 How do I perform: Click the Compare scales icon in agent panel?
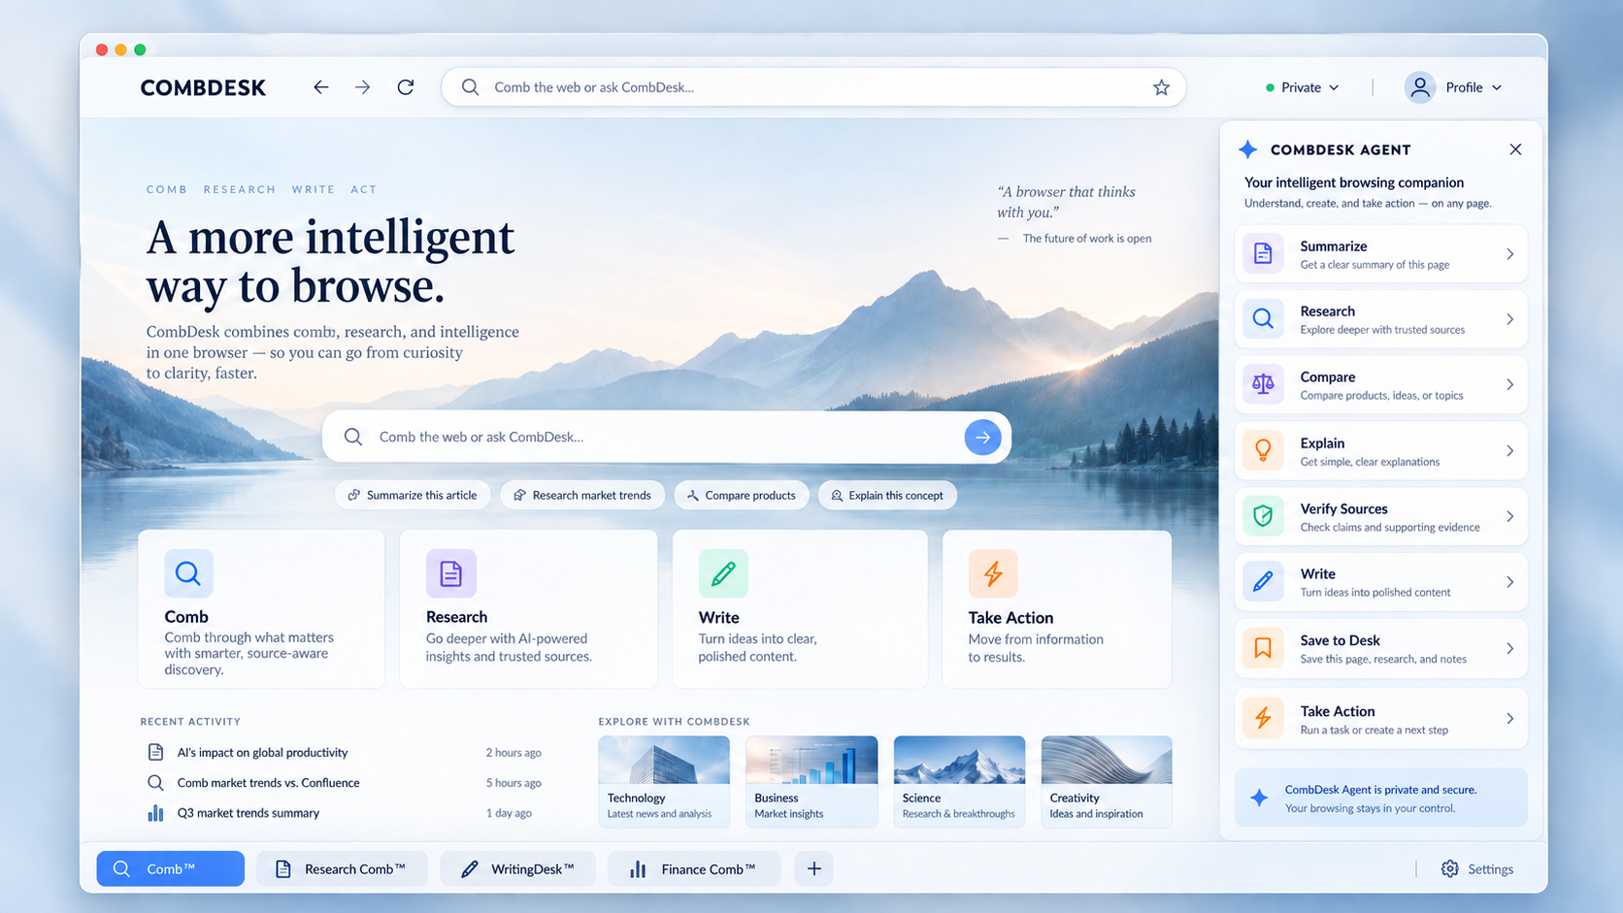click(1263, 384)
